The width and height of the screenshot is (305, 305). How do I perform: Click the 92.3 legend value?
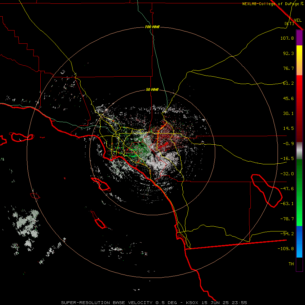[x=288, y=53]
